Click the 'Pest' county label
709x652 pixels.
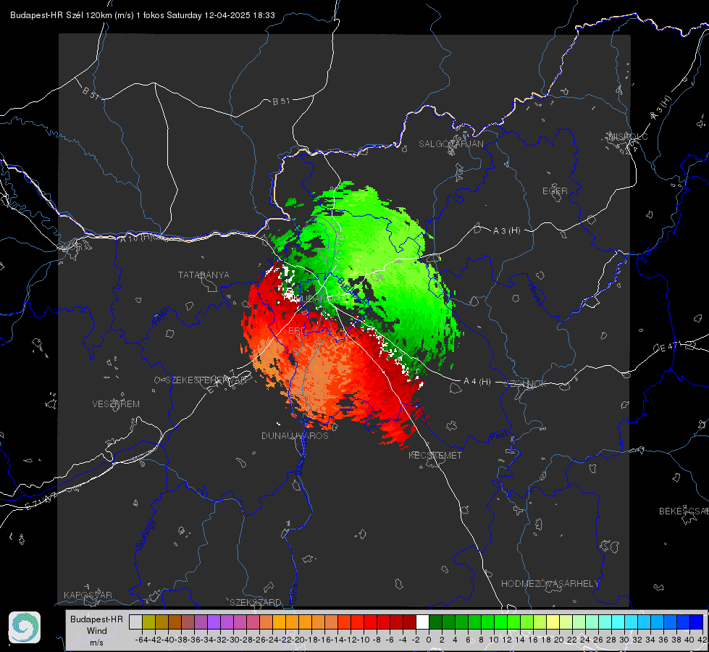(x=498, y=436)
